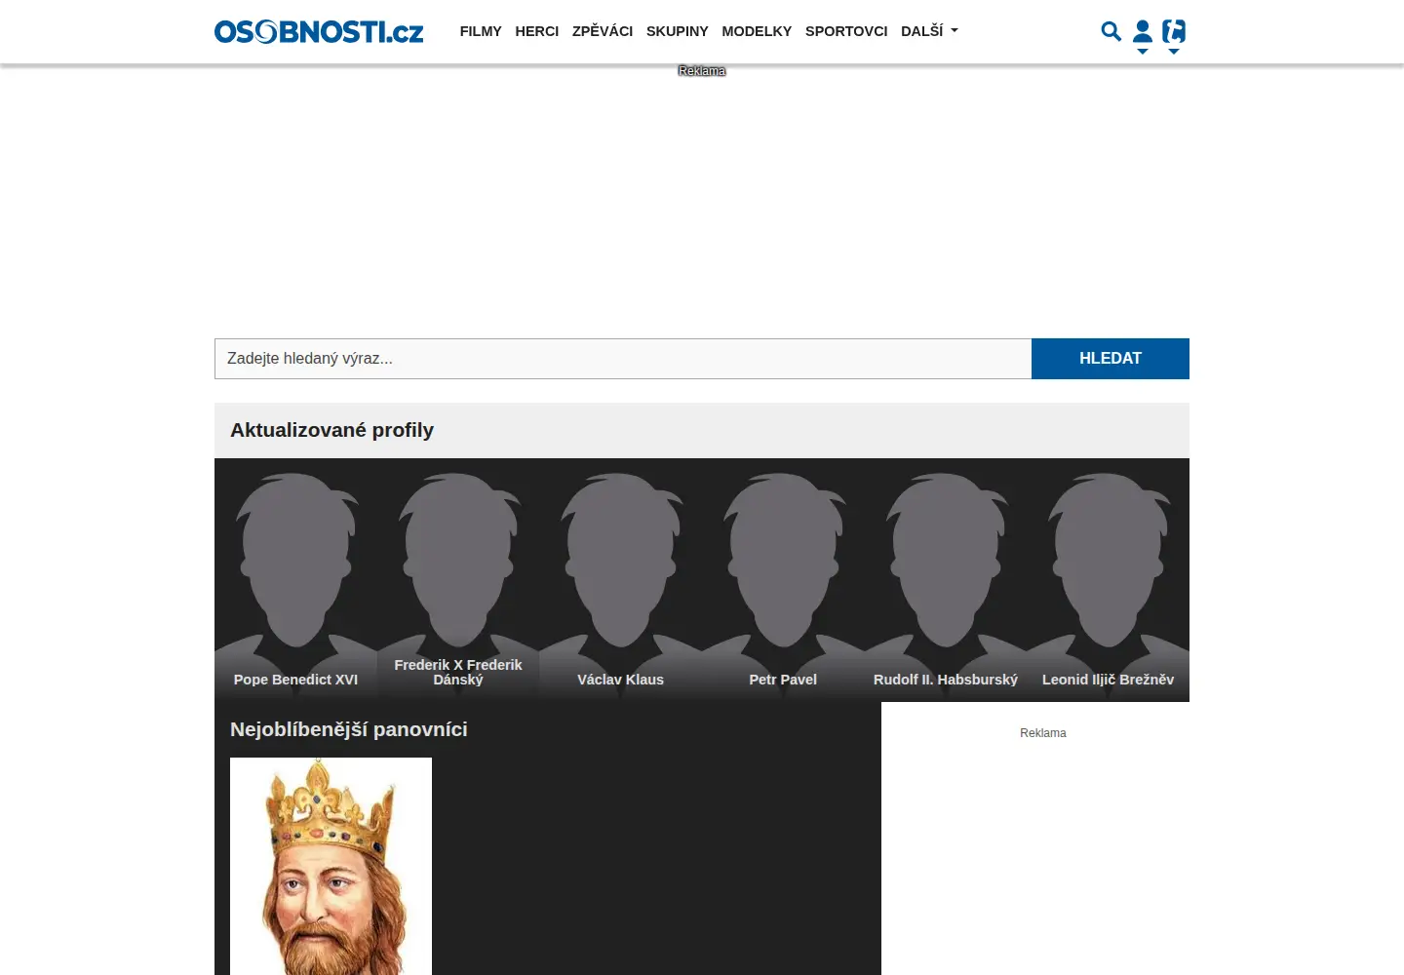The image size is (1404, 975).
Task: Expand the DALŠÍ dropdown menu
Action: 929,31
